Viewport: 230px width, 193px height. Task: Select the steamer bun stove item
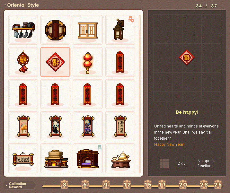pos(55,158)
